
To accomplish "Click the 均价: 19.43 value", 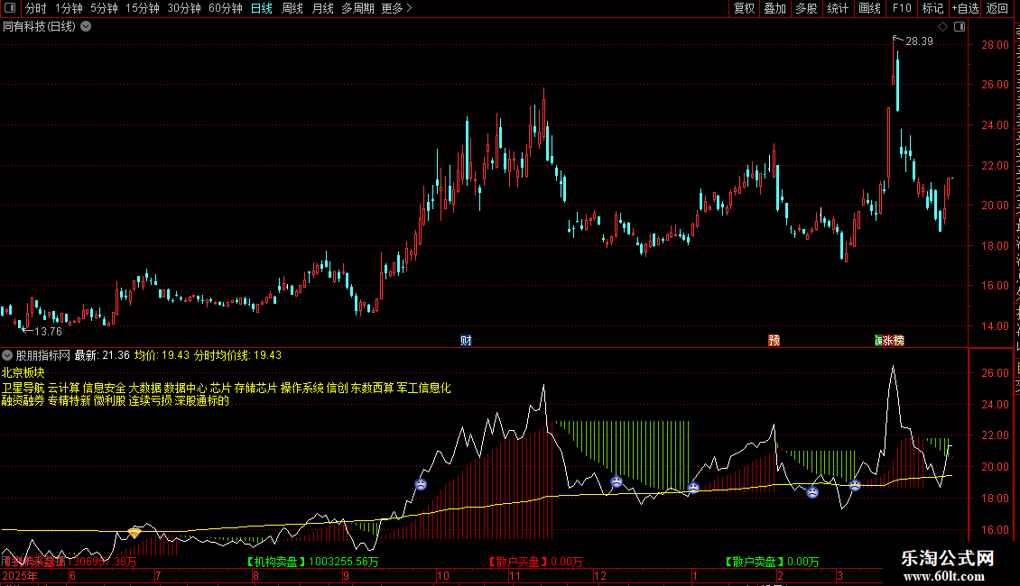I will point(162,355).
